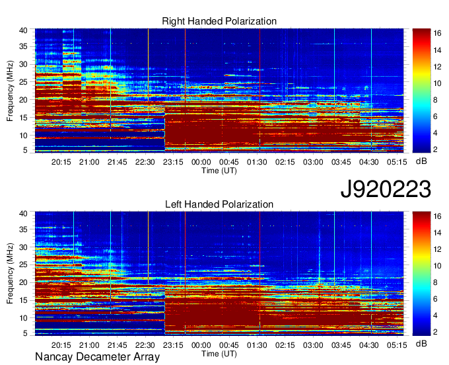Screen dimensions: 449x365
Task: Click the '25' frequency tick on top plot
Action: click(x=23, y=82)
